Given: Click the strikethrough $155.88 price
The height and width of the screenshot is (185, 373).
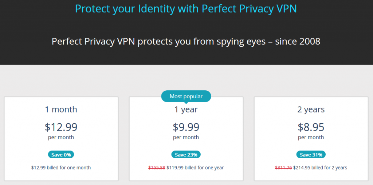Looking at the screenshot, I should [157, 168].
